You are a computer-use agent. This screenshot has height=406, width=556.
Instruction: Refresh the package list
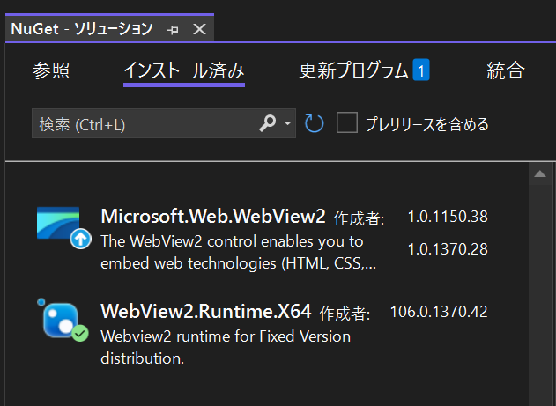click(x=315, y=123)
